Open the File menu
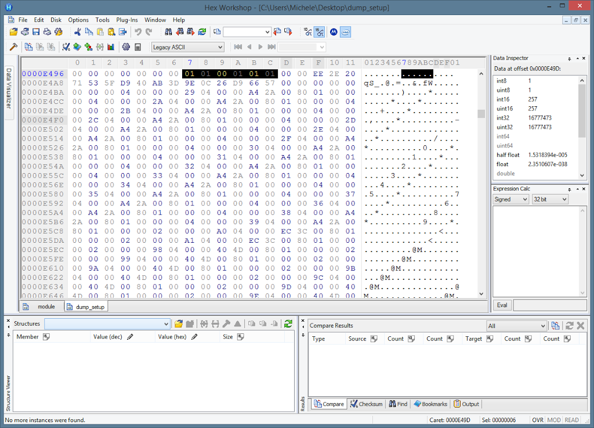The width and height of the screenshot is (594, 428). (23, 20)
